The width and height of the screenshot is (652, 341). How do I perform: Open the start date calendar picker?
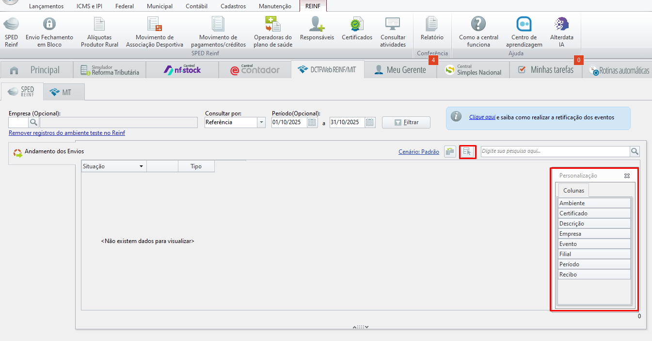click(312, 122)
